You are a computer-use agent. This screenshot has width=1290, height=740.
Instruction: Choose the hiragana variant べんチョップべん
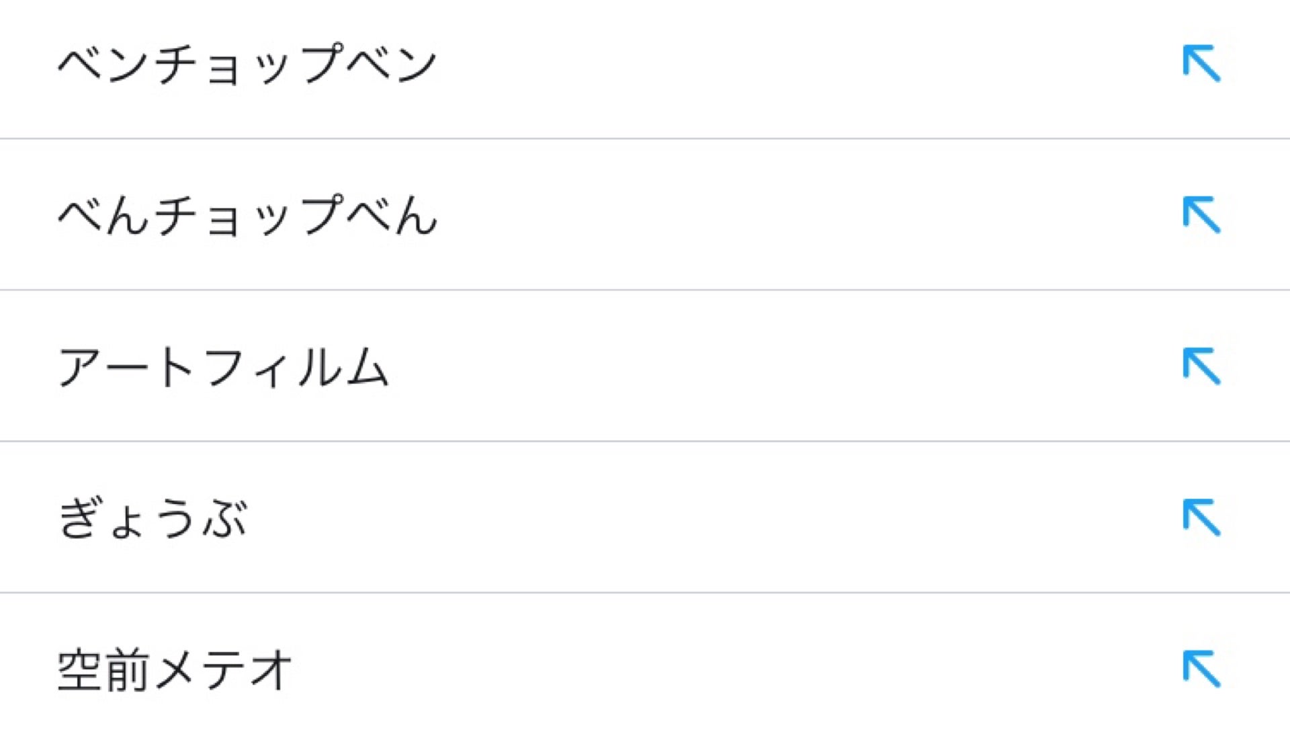coord(249,214)
